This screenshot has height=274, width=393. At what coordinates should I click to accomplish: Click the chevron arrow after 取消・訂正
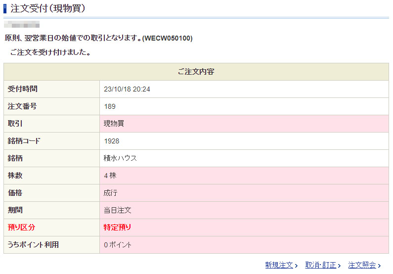point(339,266)
